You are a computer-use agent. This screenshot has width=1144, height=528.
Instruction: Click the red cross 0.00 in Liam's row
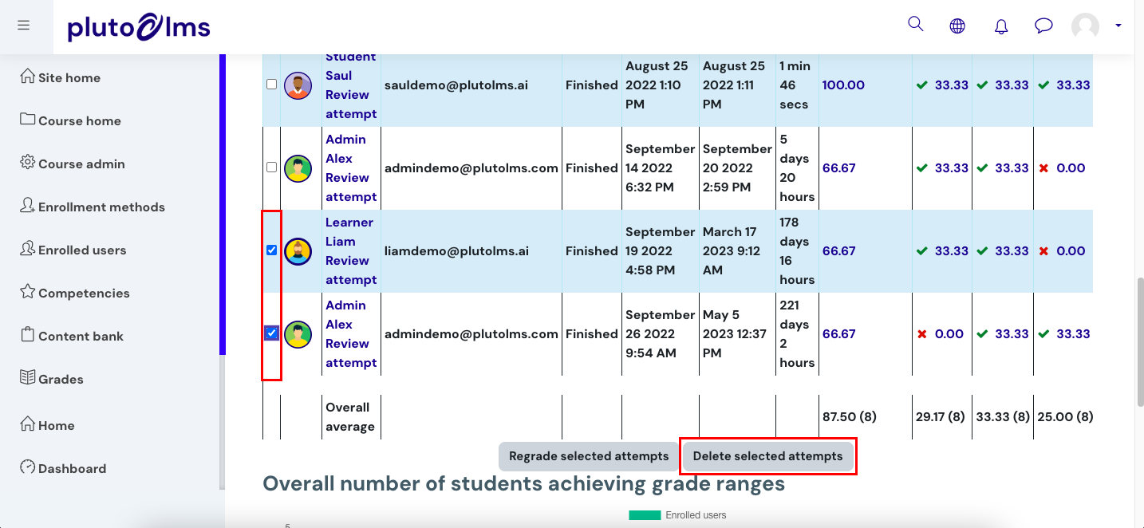(x=1062, y=251)
